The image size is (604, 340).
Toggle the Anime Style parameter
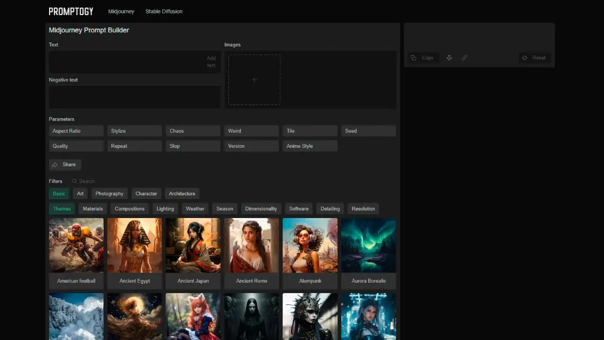[x=310, y=146]
